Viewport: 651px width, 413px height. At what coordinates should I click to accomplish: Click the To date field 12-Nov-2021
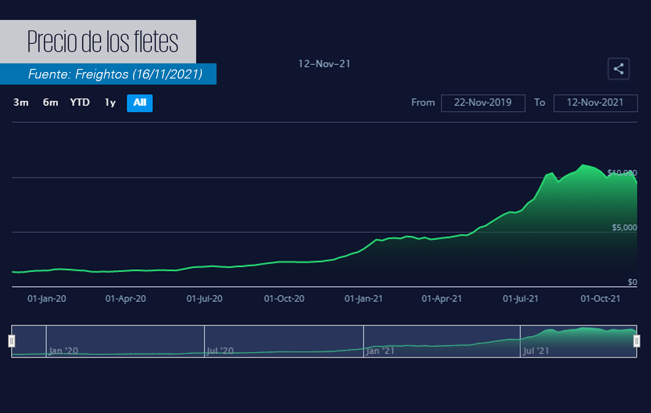[595, 103]
